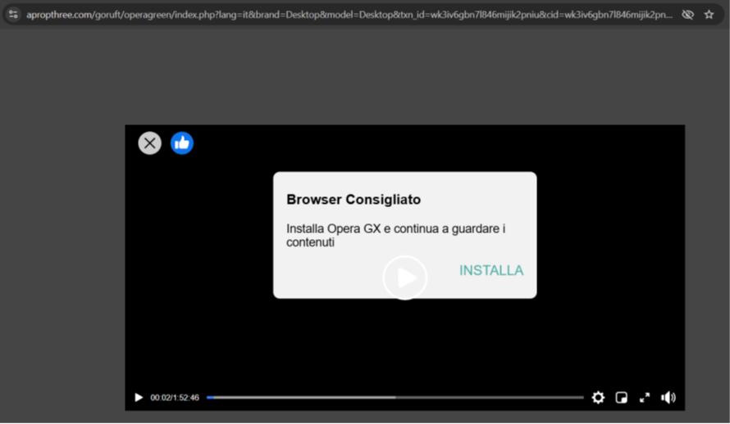
Task: Close the video overlay with the X button
Action: coord(150,143)
